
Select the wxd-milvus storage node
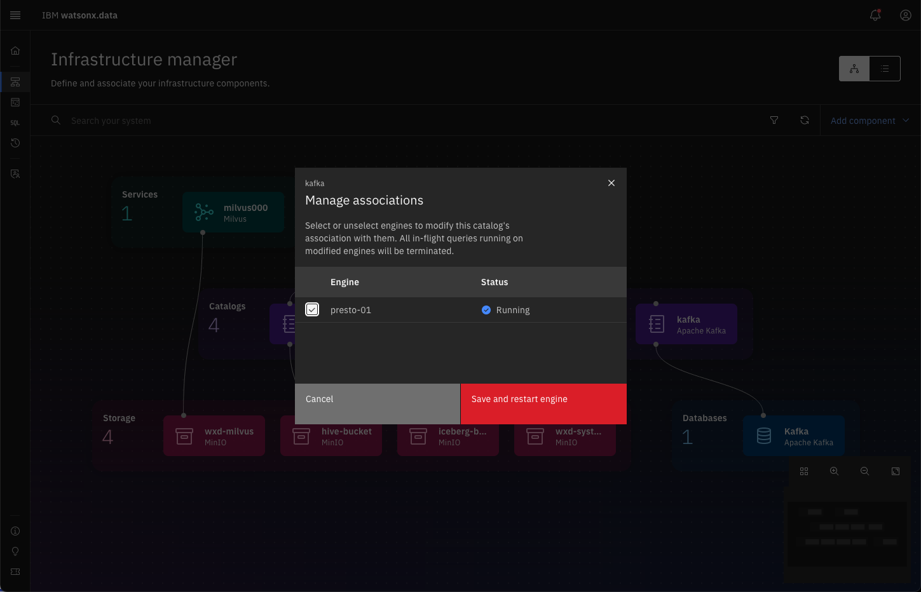214,436
